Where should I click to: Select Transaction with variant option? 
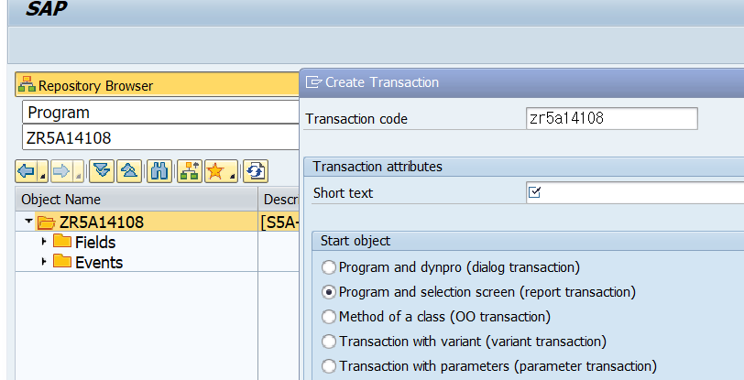click(x=328, y=342)
